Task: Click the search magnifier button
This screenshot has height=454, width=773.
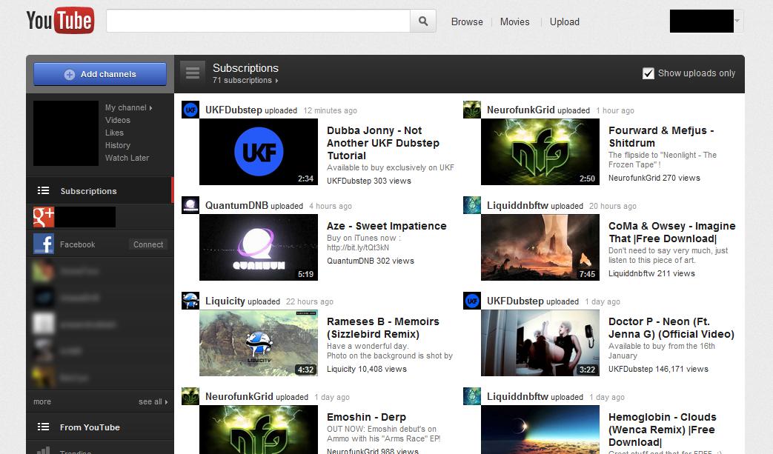Action: [423, 21]
